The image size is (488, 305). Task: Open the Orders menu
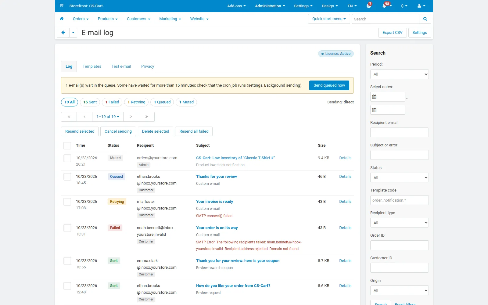coord(81,19)
